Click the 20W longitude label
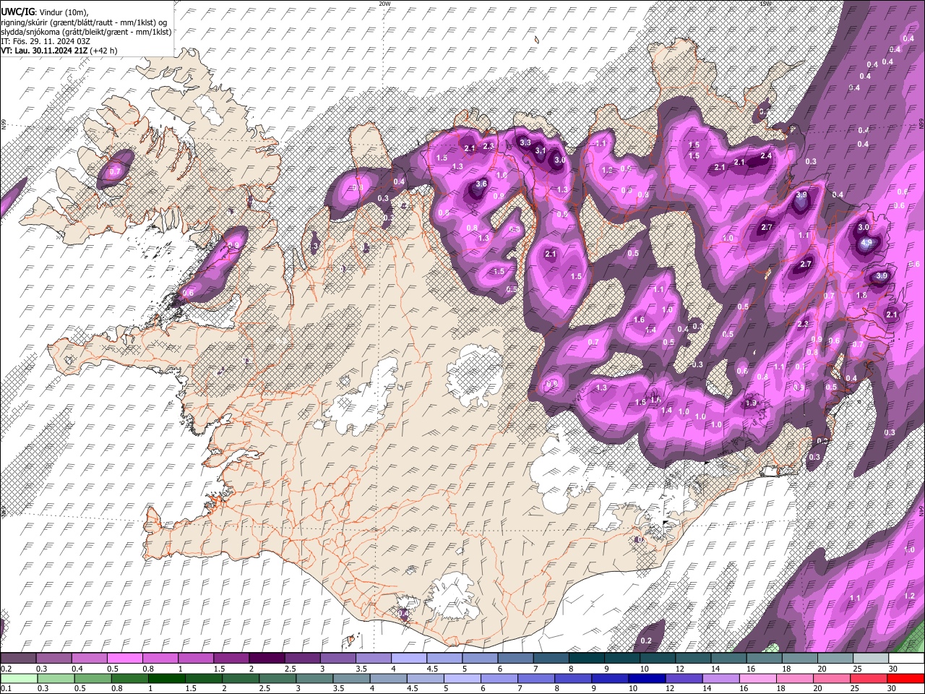This screenshot has height=694, width=925. 384,4
